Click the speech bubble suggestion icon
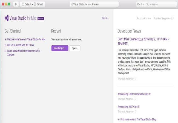This screenshot has width=178, height=123. pyautogui.click(x=173, y=18)
